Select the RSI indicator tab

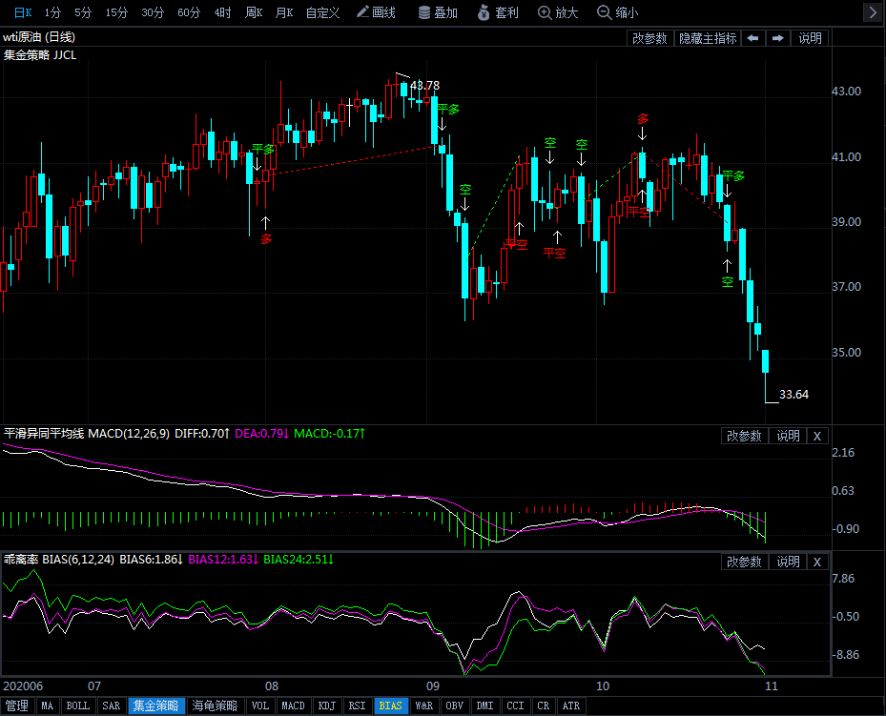pos(357,706)
